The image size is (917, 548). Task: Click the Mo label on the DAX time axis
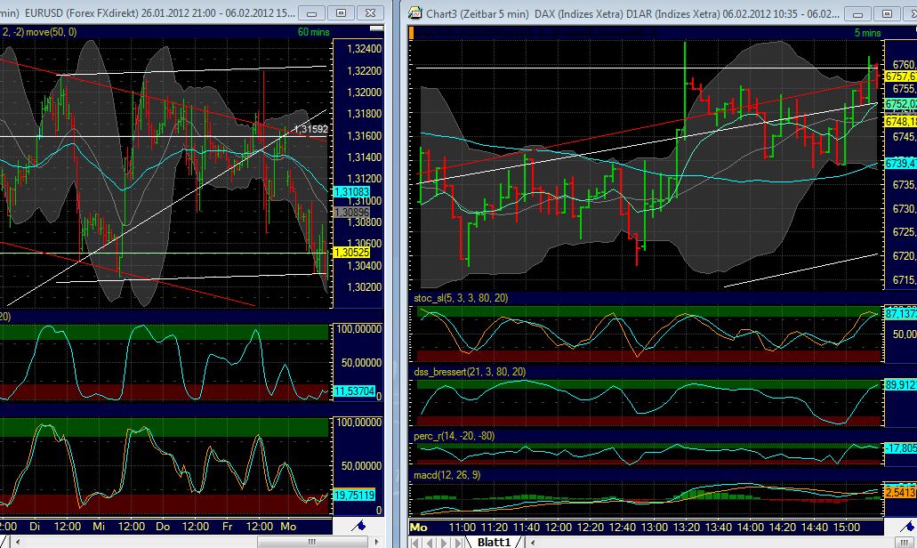click(x=418, y=527)
